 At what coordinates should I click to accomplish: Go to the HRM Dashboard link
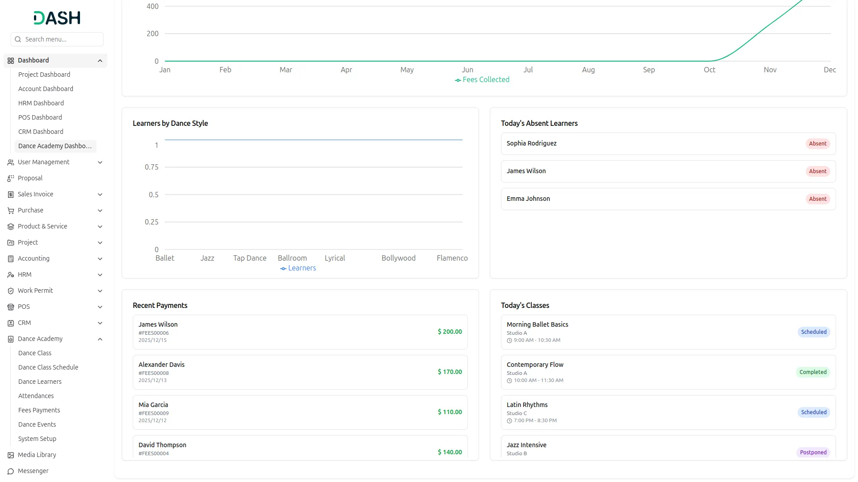coord(41,103)
